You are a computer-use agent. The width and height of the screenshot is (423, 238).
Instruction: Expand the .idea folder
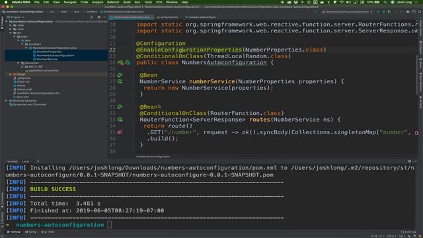[x=11, y=25]
